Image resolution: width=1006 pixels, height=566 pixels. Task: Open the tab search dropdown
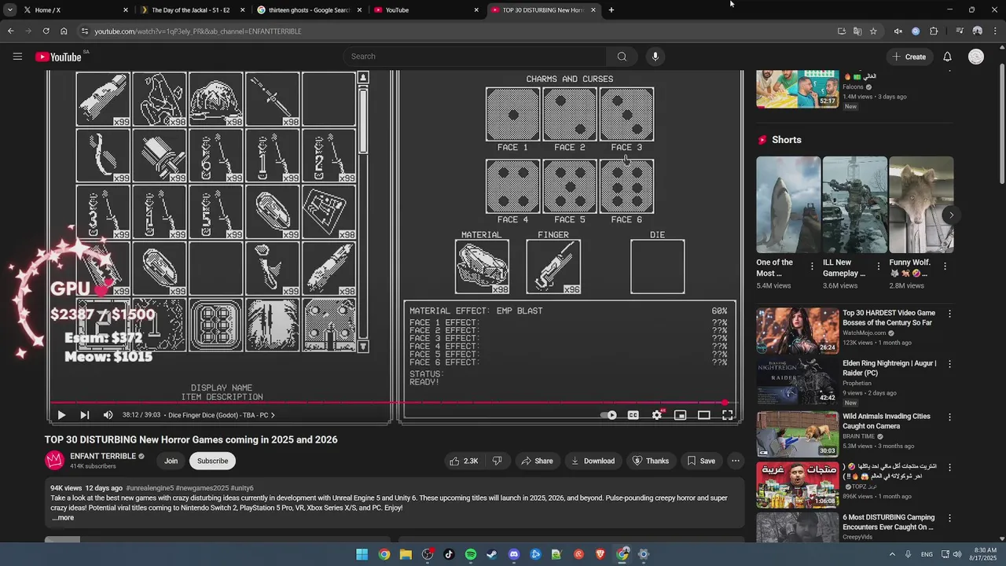pyautogui.click(x=9, y=10)
